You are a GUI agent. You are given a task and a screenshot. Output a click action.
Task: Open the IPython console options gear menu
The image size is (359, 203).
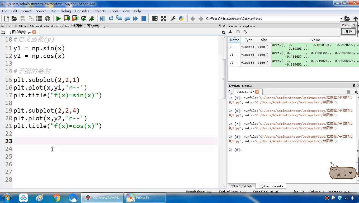[x=356, y=92]
